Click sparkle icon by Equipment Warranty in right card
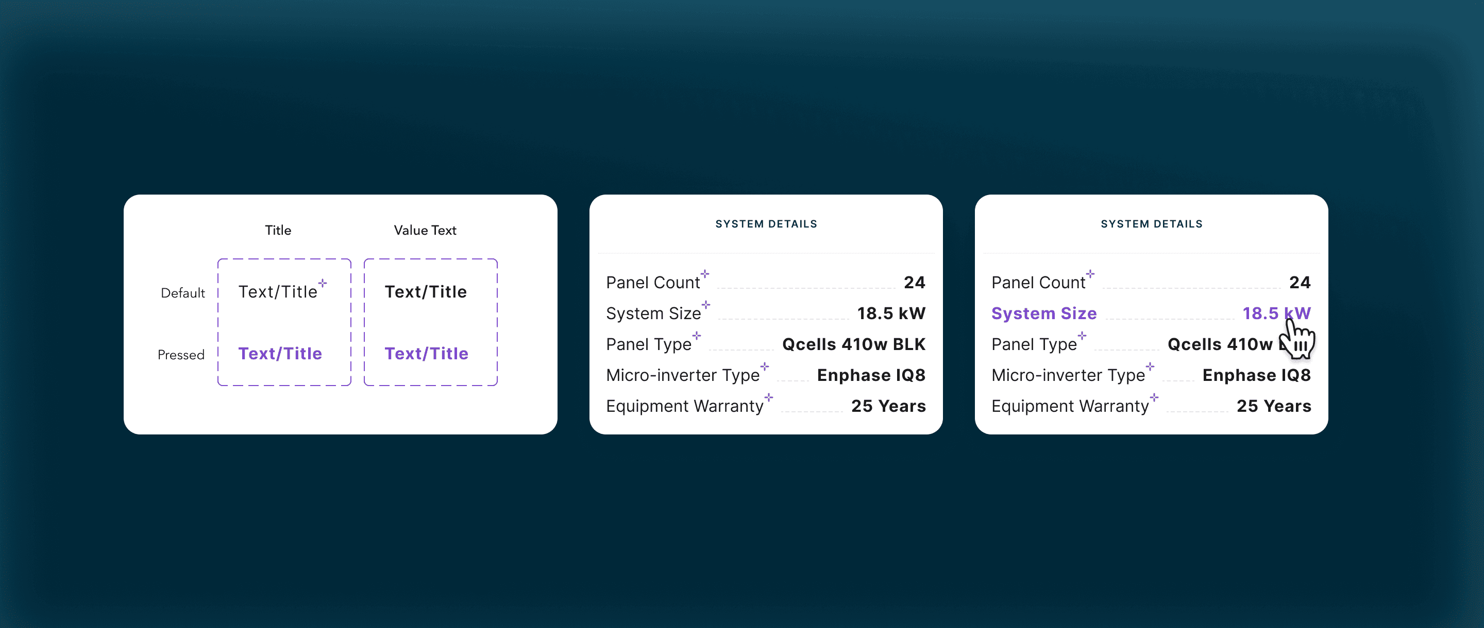 point(1154,397)
